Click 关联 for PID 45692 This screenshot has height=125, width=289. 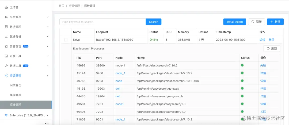point(263,65)
